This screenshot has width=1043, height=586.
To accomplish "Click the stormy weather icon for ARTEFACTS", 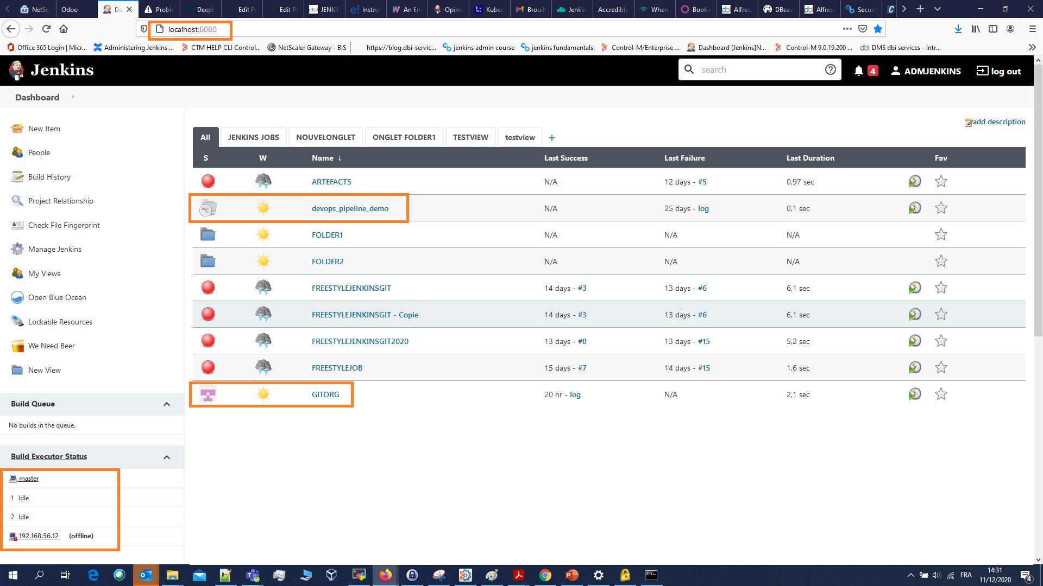I will 263,181.
